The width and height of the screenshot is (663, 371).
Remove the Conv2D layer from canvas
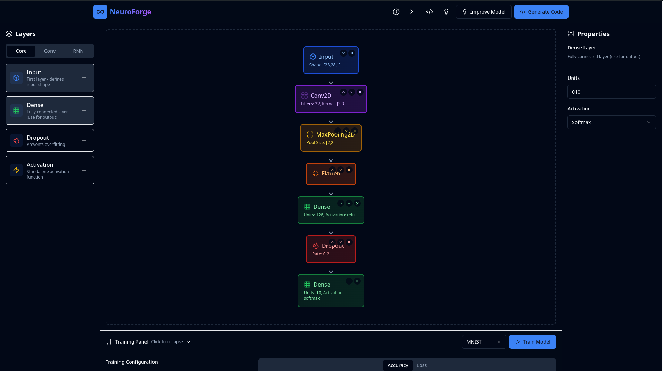click(360, 92)
